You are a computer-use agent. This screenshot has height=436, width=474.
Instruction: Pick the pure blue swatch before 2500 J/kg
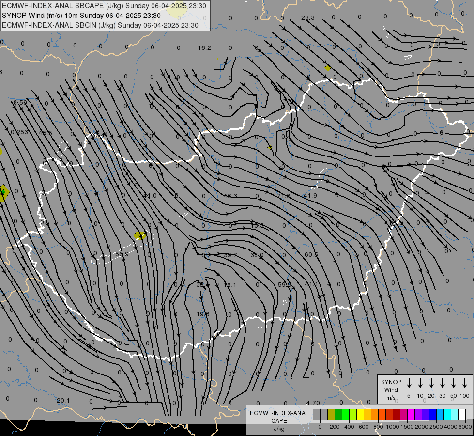[x=432, y=414]
